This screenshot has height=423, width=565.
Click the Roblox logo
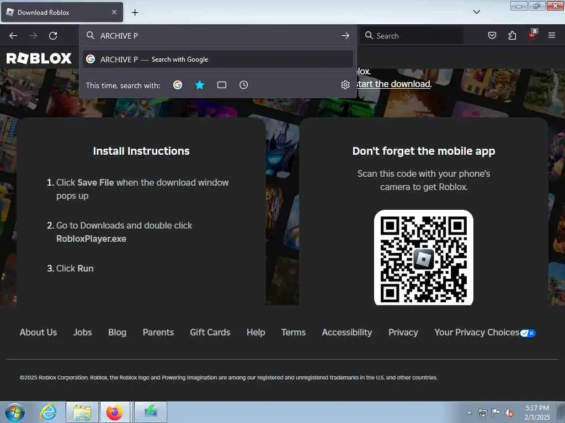tap(39, 58)
